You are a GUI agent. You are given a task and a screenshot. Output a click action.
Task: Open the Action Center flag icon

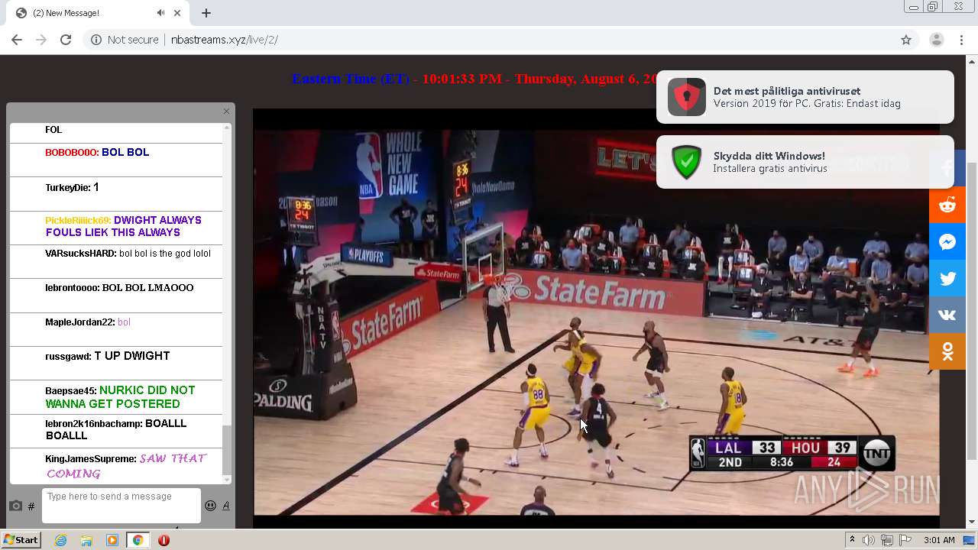coord(905,540)
